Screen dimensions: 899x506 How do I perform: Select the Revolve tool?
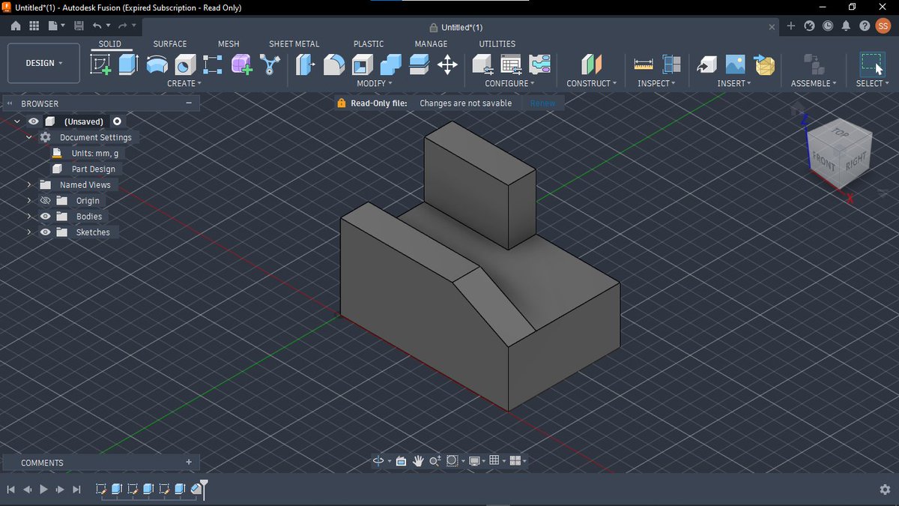click(157, 64)
